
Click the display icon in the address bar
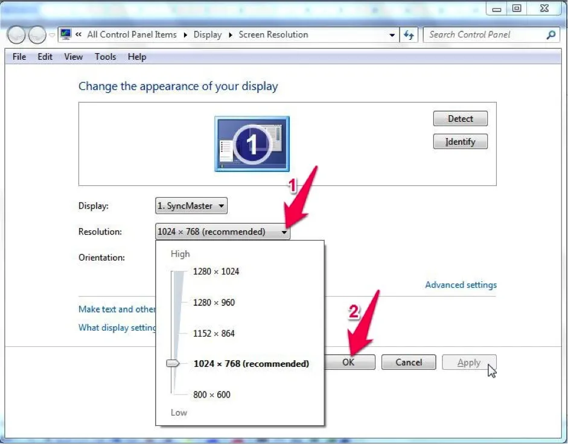[x=65, y=34]
